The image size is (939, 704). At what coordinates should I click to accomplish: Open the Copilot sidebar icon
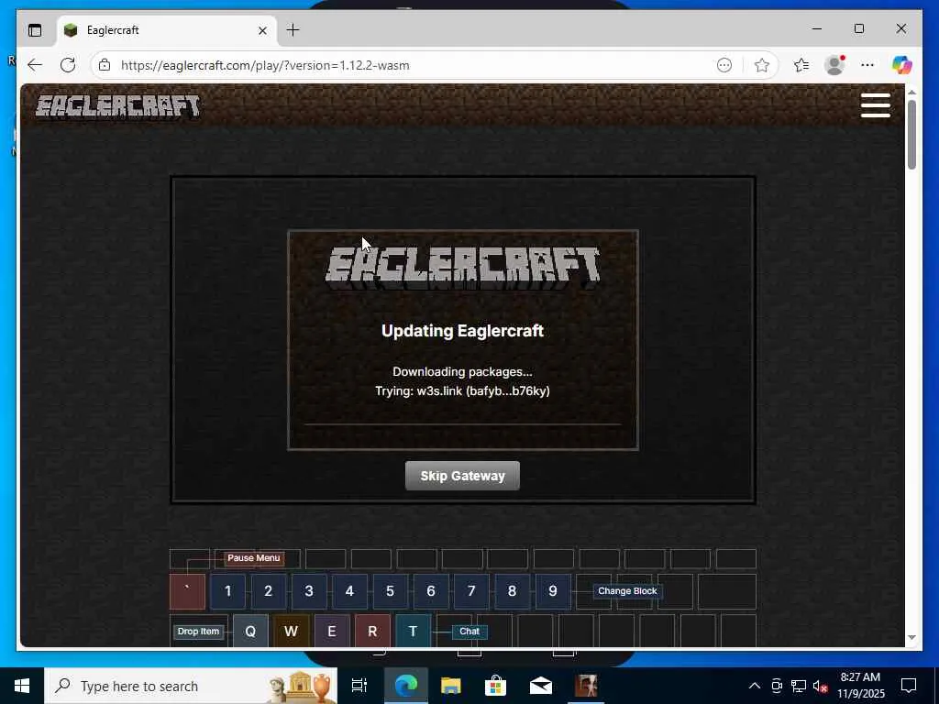point(901,65)
